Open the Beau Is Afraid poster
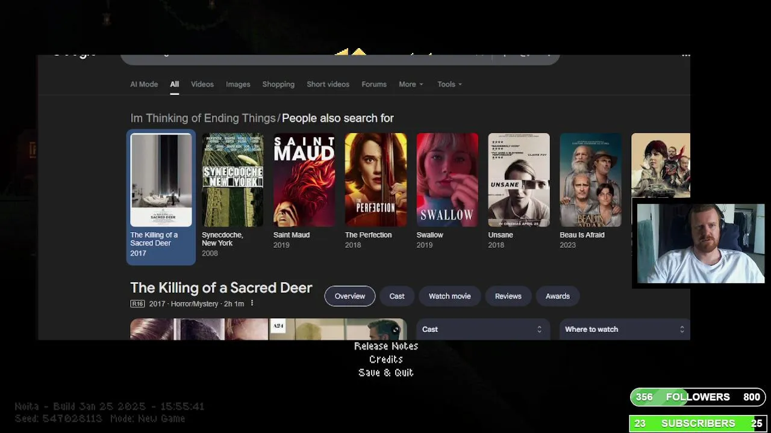 point(591,180)
